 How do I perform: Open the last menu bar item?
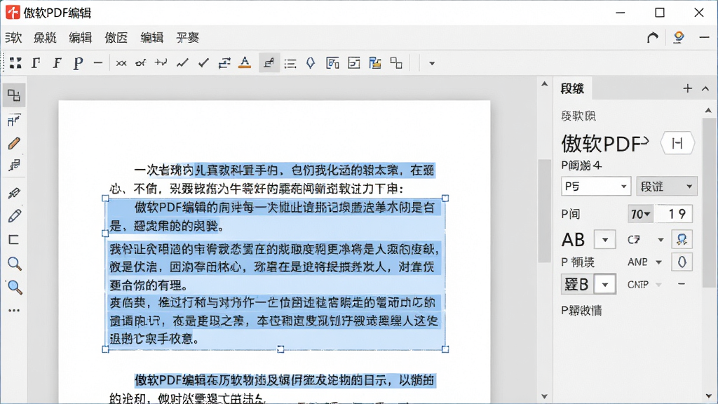tap(188, 38)
